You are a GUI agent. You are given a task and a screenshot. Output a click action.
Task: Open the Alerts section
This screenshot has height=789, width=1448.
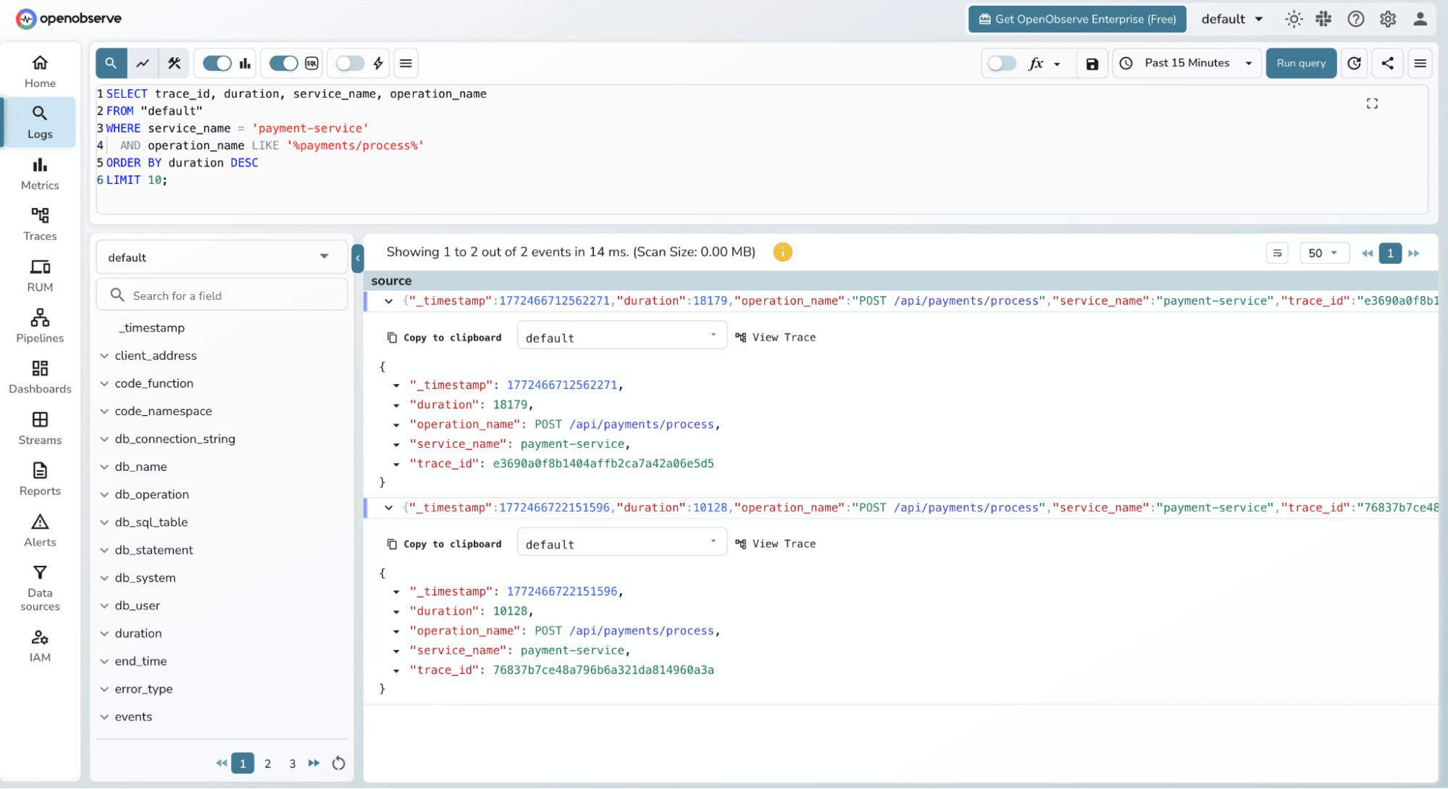pos(40,529)
